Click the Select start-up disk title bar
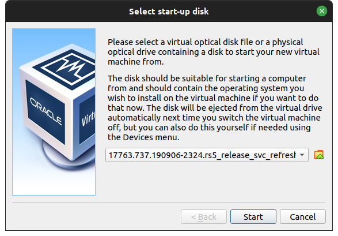338x236 pixels. pos(169,11)
